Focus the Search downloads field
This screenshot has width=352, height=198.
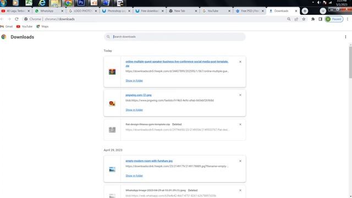point(175,37)
